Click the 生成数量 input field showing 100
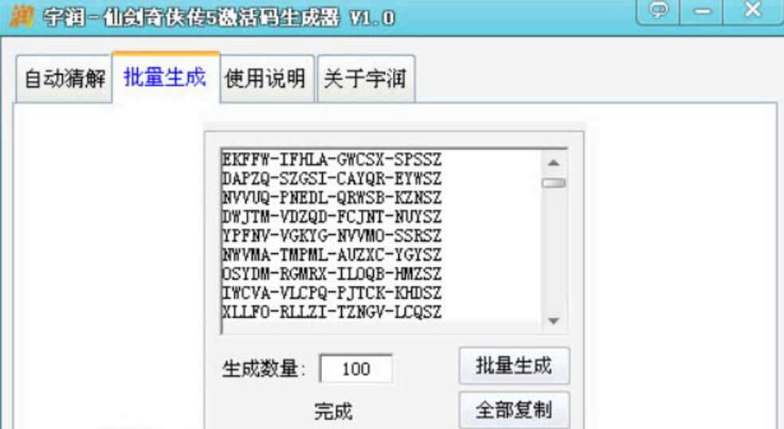Viewport: 784px width, 429px height. [356, 369]
